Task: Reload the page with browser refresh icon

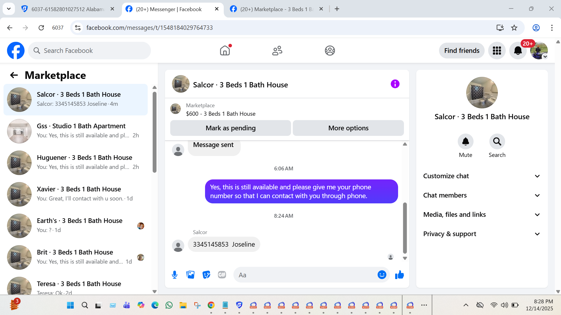Action: click(41, 28)
